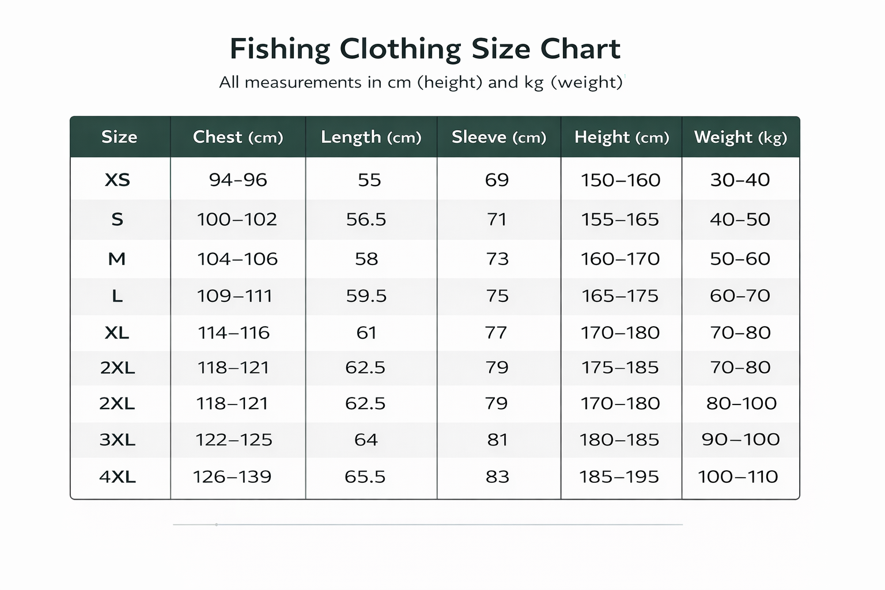Click the Sleeve (cm) column header
This screenshot has height=590, width=885.
(x=498, y=137)
